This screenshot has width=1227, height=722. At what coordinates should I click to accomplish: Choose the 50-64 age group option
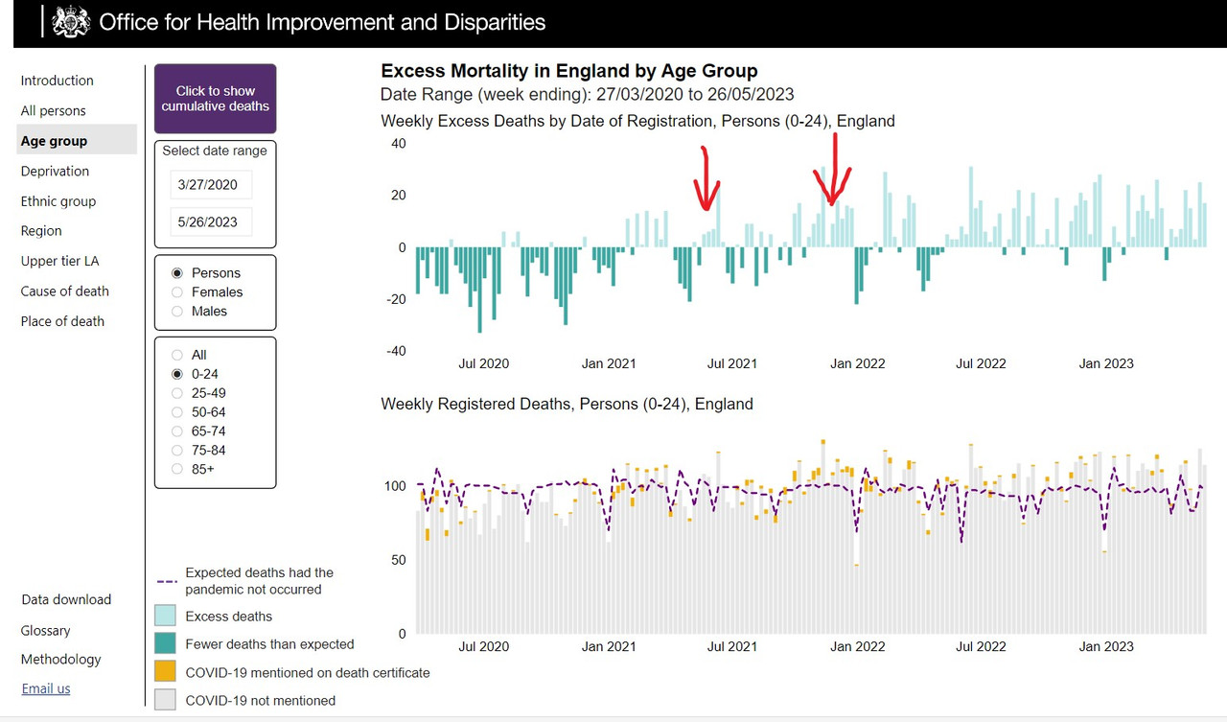coord(176,412)
